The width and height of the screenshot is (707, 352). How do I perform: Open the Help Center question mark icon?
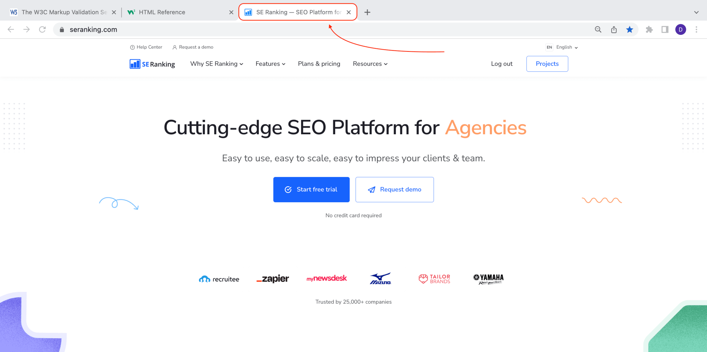[x=133, y=47]
